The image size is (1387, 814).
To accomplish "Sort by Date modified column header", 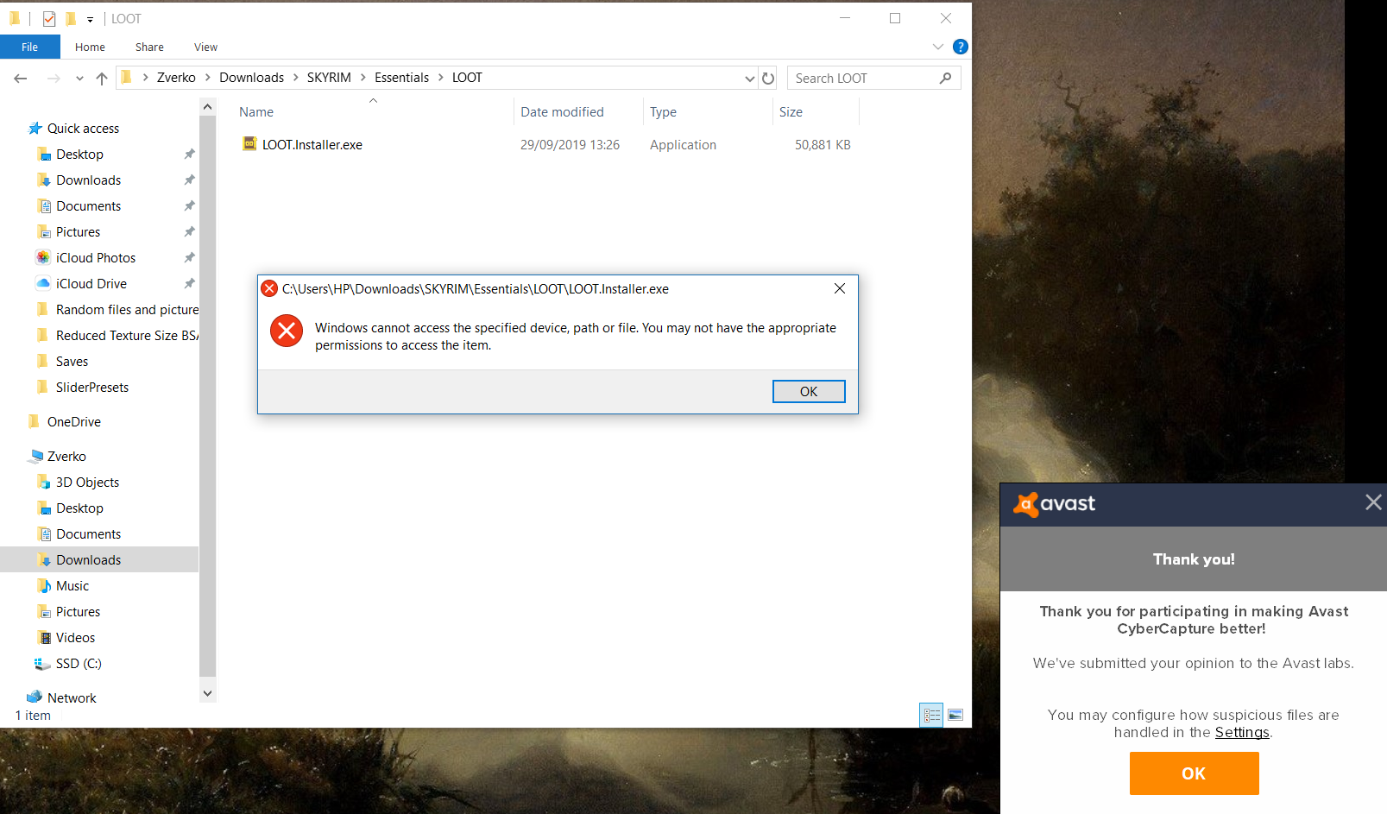I will pos(562,112).
